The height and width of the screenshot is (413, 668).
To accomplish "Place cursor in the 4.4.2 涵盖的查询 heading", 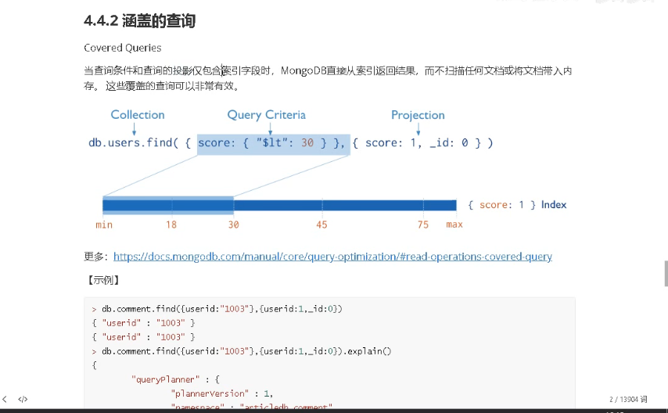I will point(139,20).
